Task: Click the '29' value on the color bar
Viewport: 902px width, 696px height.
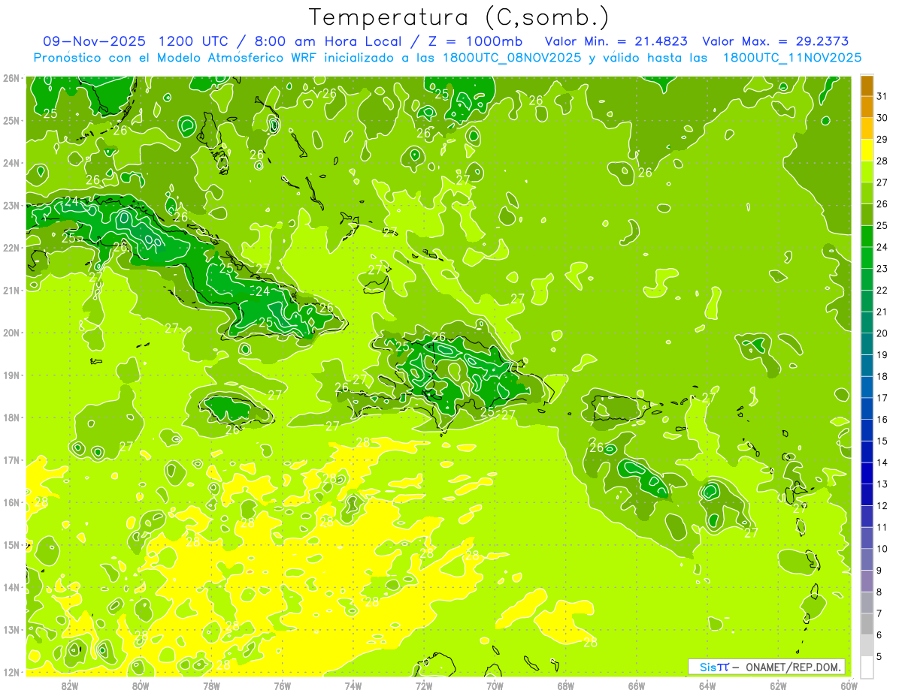Action: [882, 140]
